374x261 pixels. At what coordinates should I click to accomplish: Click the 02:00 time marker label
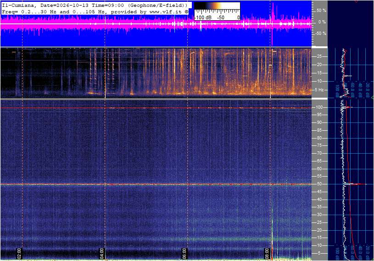pyautogui.click(x=19, y=253)
